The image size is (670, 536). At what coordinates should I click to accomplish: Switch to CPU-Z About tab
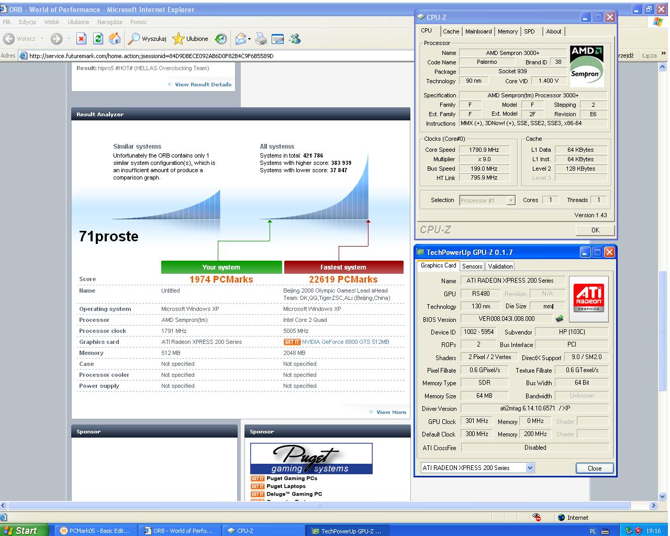(554, 31)
